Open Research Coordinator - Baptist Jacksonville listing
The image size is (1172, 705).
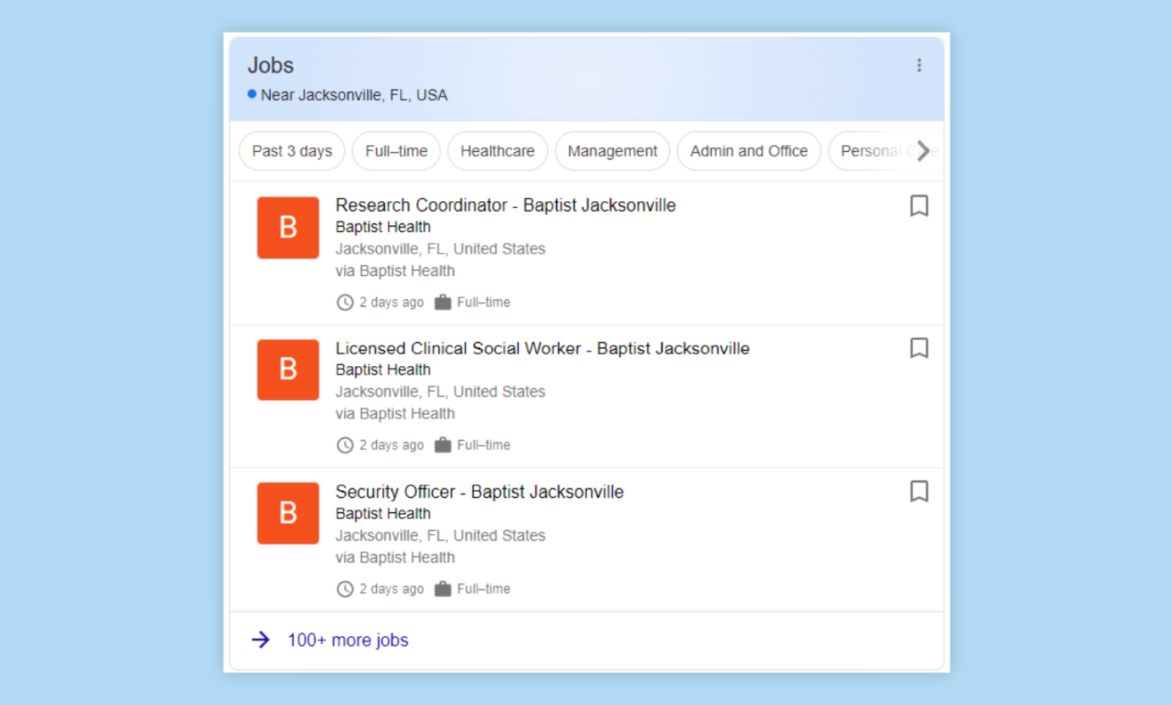click(x=505, y=206)
